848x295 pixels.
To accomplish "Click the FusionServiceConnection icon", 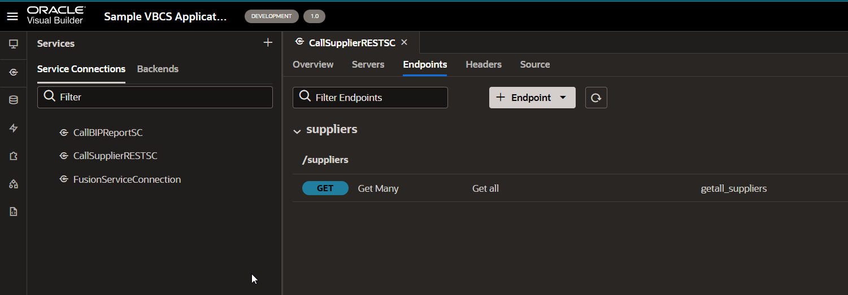I will point(64,179).
